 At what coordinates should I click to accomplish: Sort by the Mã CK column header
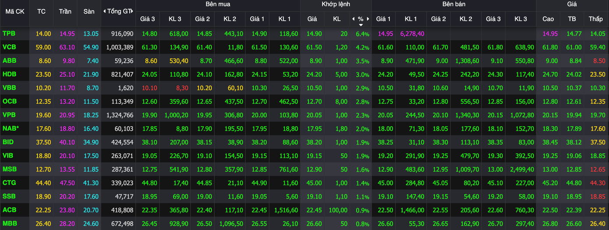tap(14, 11)
